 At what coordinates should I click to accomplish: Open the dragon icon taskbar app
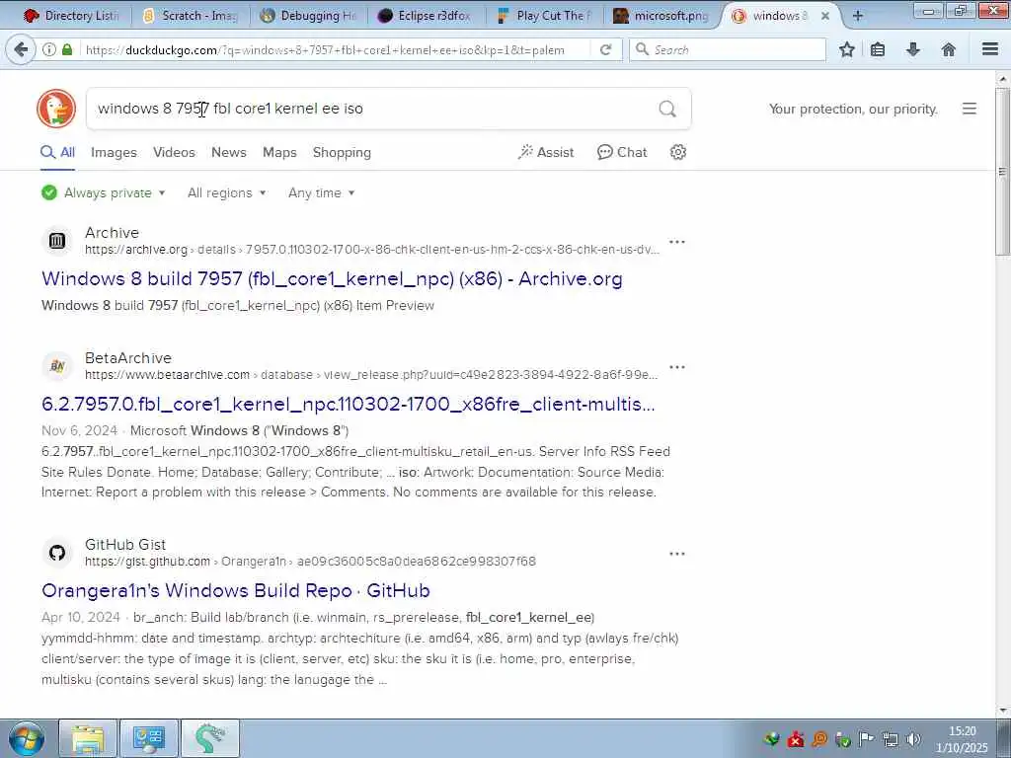[x=210, y=738]
